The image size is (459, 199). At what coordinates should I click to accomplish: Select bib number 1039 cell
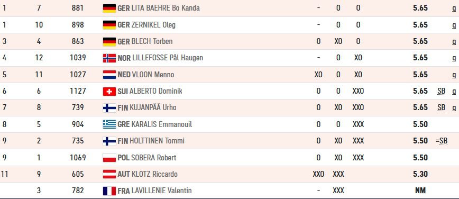pyautogui.click(x=78, y=58)
